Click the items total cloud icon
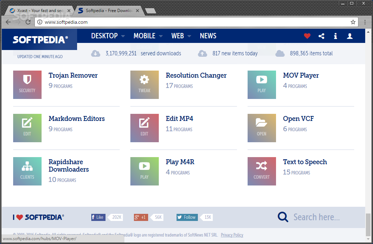Screen dimensions: 373x244 click(x=280, y=54)
